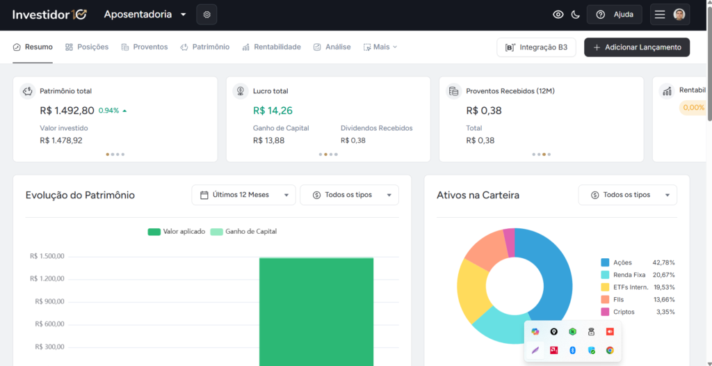This screenshot has height=366, width=712.
Task: Click the Valor investido R$ 1.478,92 value
Action: click(61, 141)
